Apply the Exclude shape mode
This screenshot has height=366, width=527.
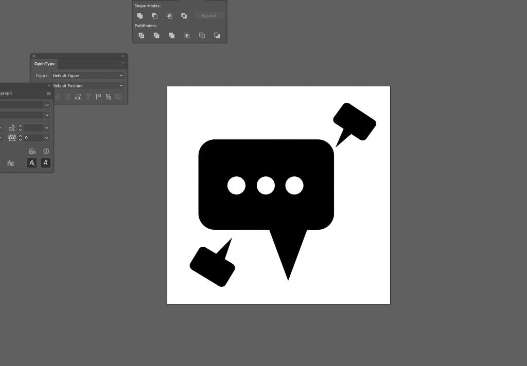click(x=184, y=16)
